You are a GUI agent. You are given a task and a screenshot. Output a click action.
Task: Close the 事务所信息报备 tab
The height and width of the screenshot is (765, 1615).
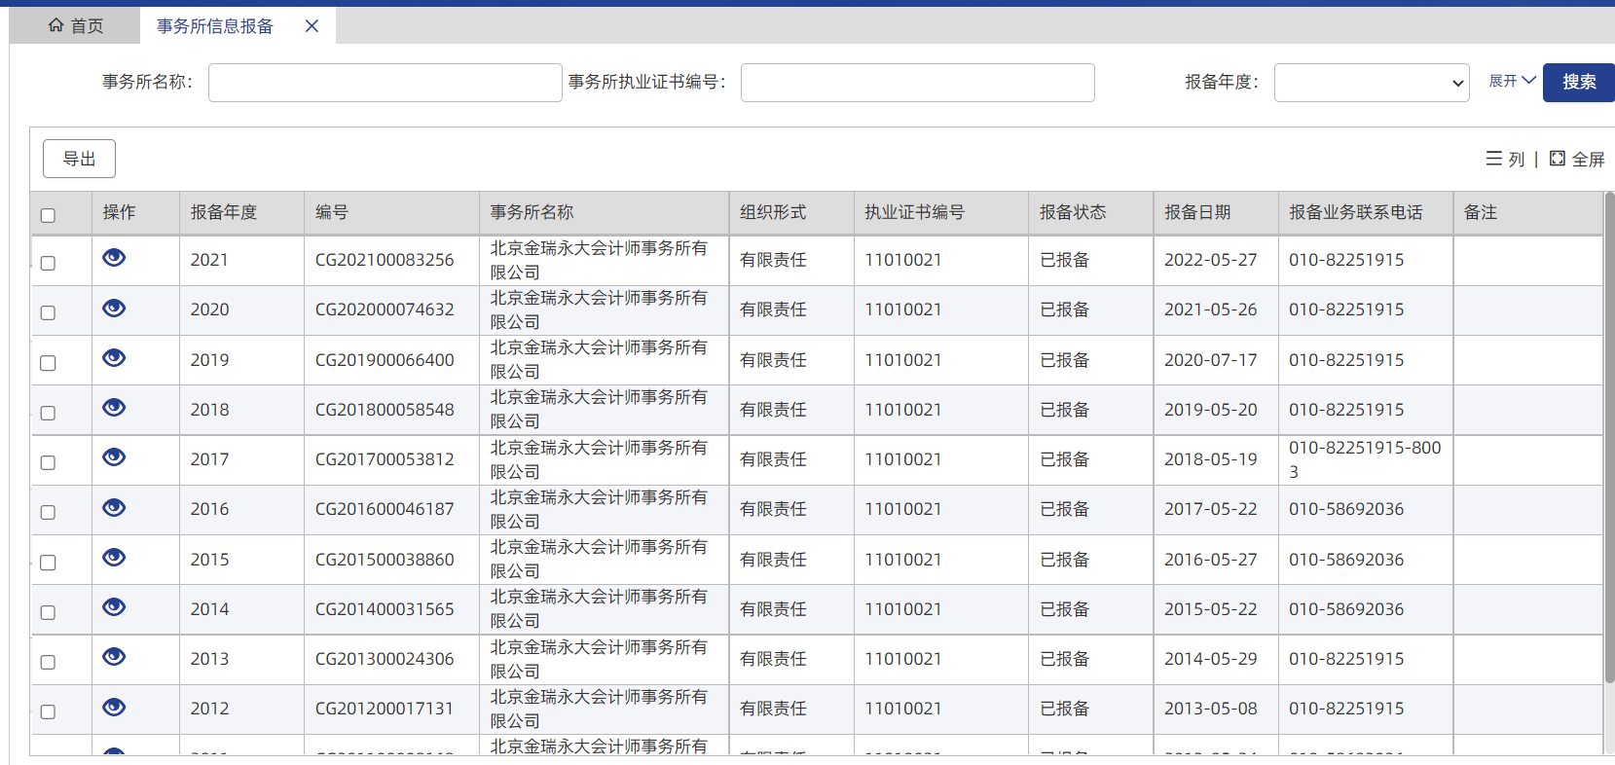312,26
